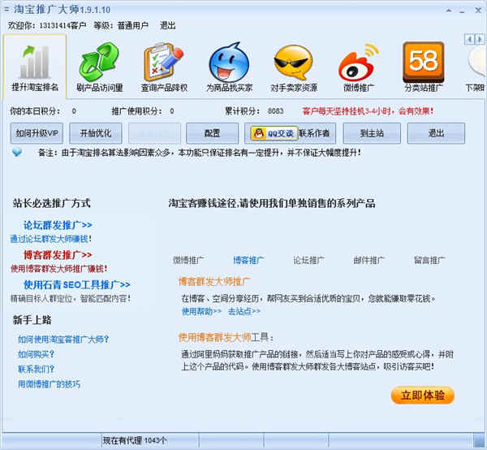Open the 留言推广 tab
Viewport: 487px width, 450px height.
[429, 260]
